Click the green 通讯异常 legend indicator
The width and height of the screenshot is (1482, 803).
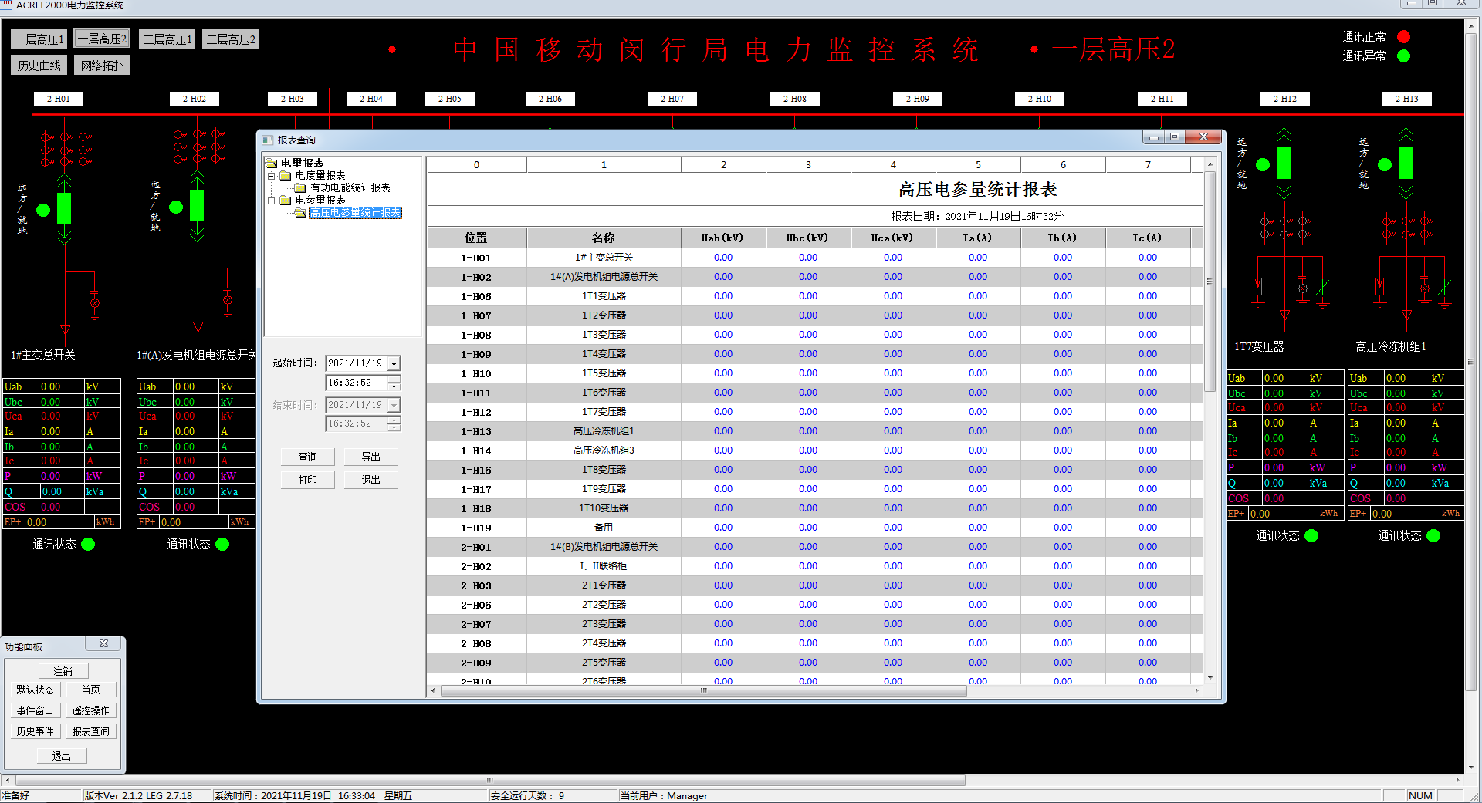[x=1403, y=56]
